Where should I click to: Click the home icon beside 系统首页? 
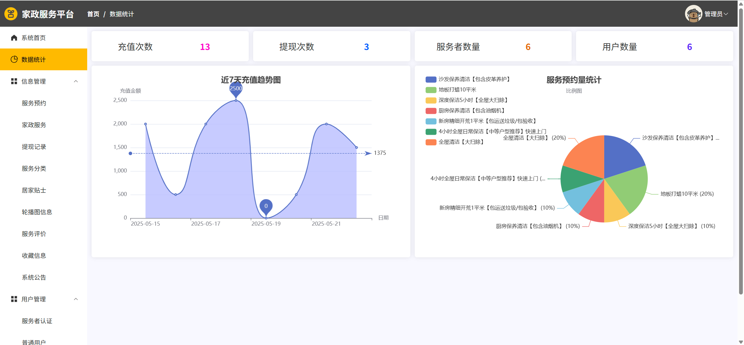[14, 38]
